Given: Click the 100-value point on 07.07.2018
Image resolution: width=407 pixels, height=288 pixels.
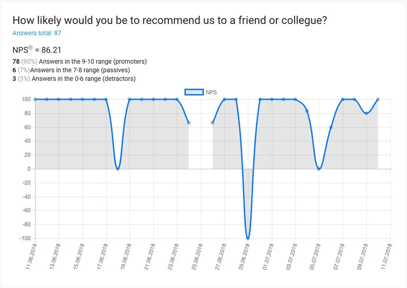Looking at the screenshot, I should click(x=343, y=99).
